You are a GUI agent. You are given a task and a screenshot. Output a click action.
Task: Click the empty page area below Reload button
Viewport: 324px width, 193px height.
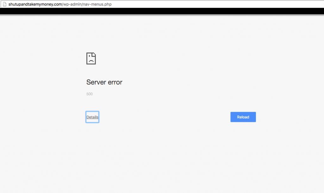click(243, 149)
